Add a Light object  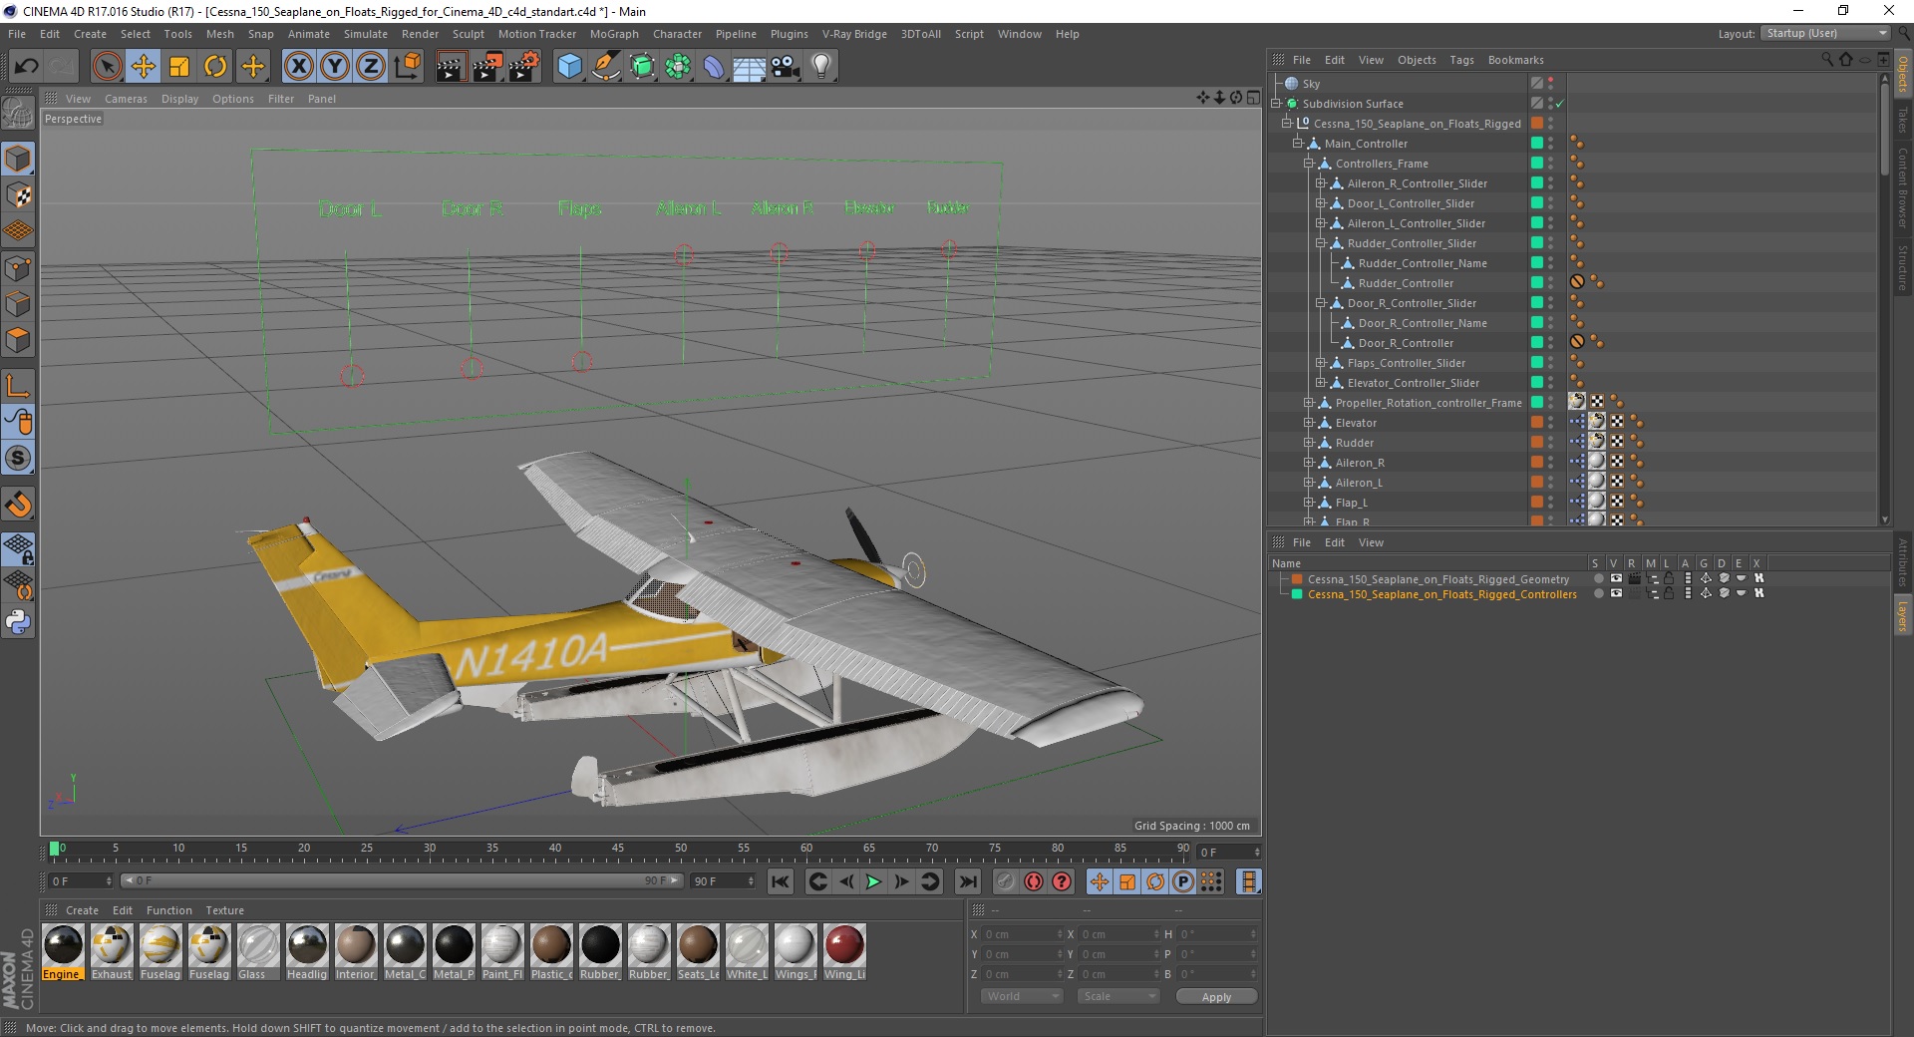pos(821,67)
